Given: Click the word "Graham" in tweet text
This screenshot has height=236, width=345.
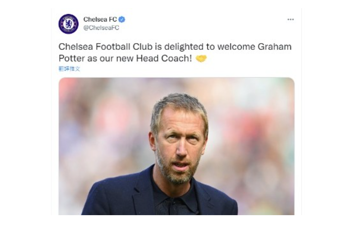Looking at the screenshot, I should [275, 47].
